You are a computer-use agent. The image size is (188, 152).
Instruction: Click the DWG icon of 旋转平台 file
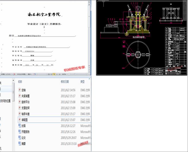(x=20, y=102)
